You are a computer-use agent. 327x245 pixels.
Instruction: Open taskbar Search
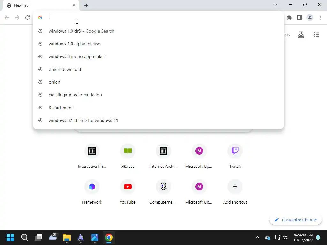coord(24,237)
